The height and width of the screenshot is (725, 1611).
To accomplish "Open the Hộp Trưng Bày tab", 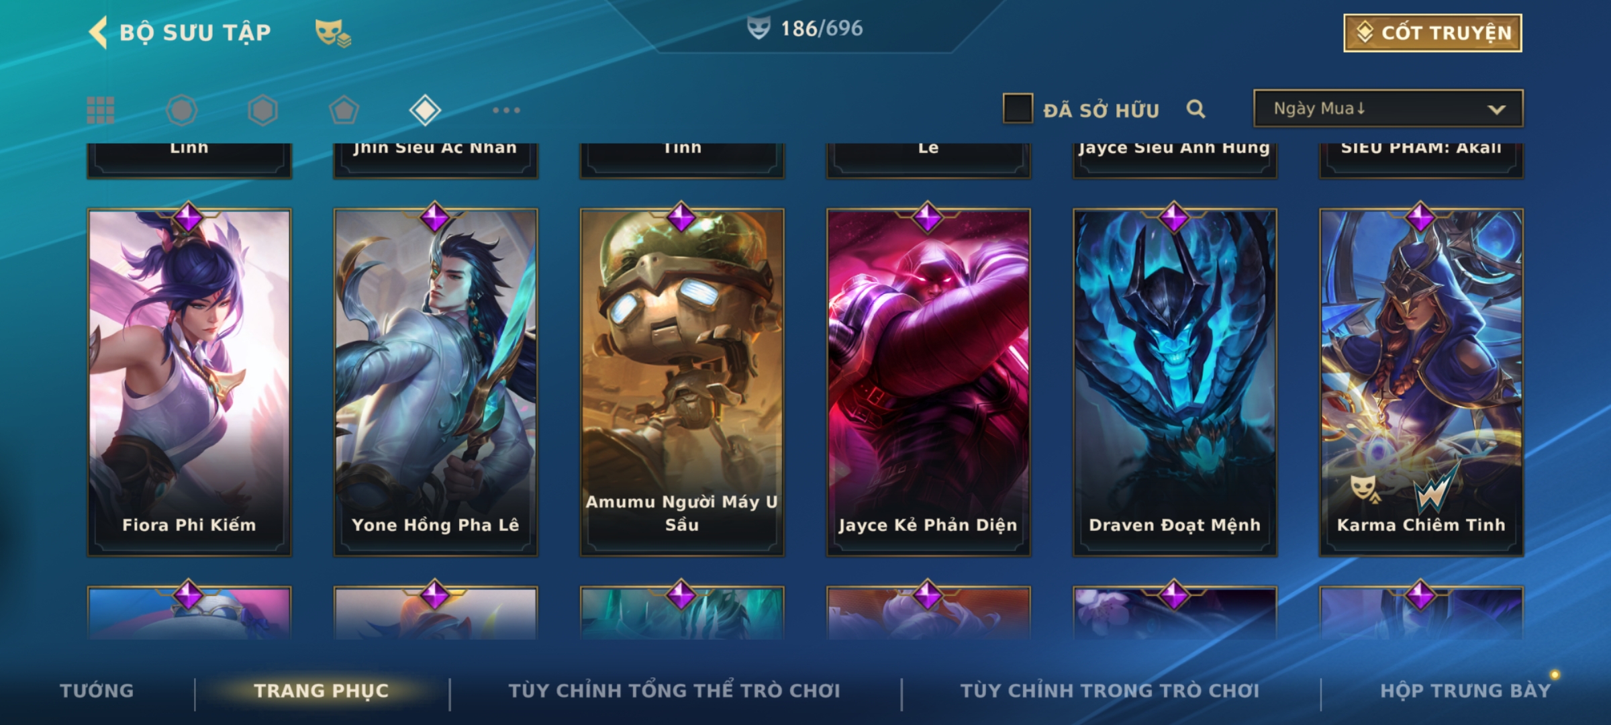I will coord(1465,690).
